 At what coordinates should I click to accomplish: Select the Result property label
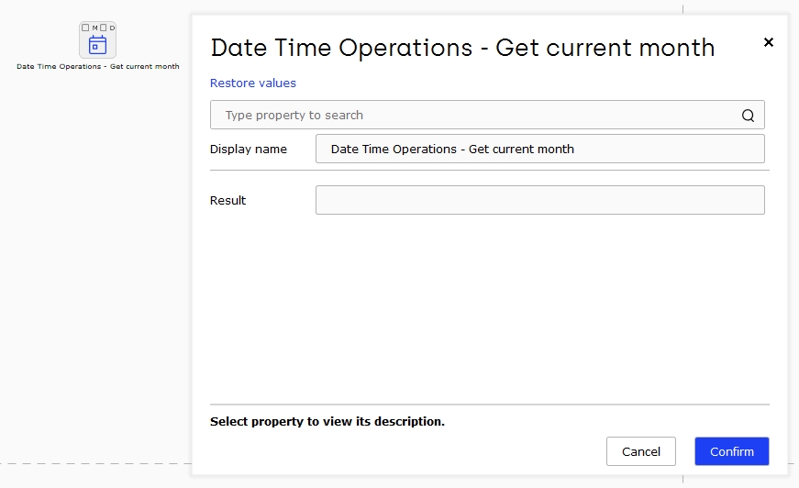[227, 201]
